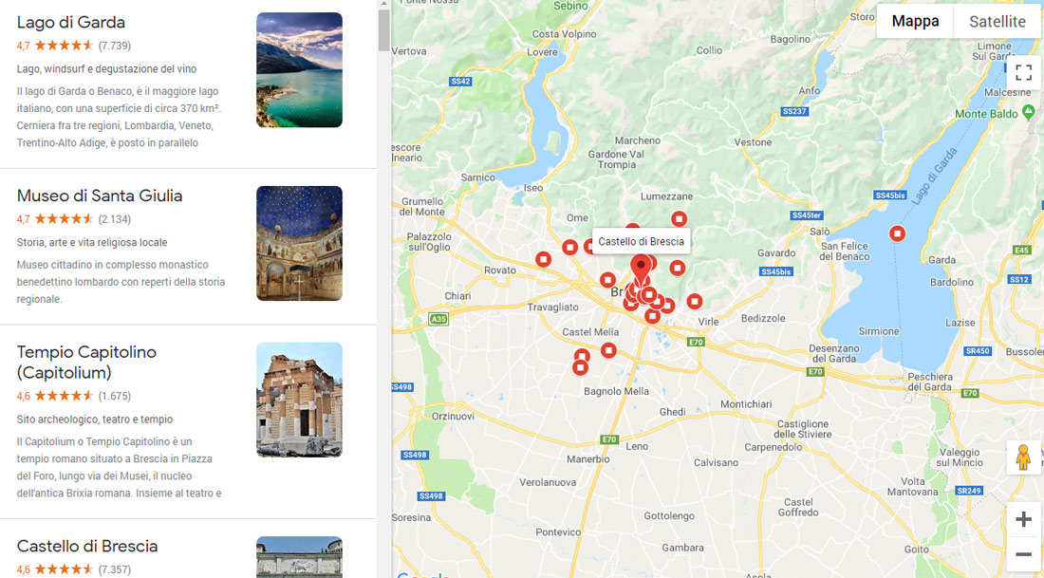The height and width of the screenshot is (578, 1044).
Task: Click the SS42 road shield
Action: (x=460, y=82)
